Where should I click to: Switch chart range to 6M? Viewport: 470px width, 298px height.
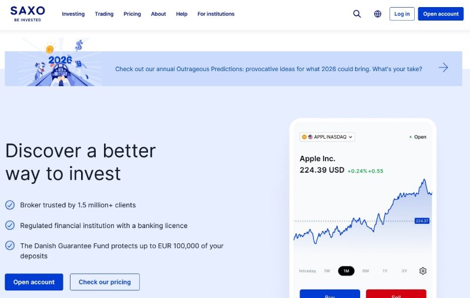point(365,271)
